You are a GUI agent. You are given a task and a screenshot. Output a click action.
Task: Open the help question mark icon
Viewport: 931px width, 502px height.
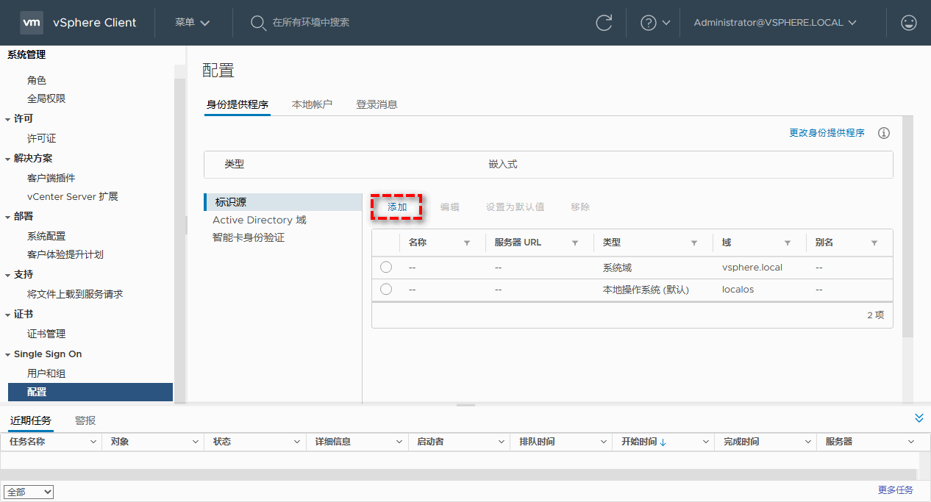pyautogui.click(x=649, y=23)
